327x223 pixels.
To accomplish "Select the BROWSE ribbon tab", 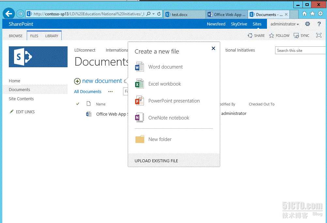I will 16,36.
